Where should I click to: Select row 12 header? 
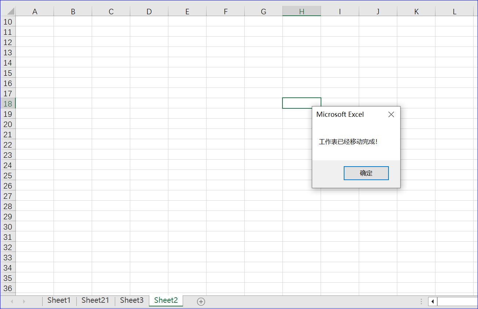(8, 42)
